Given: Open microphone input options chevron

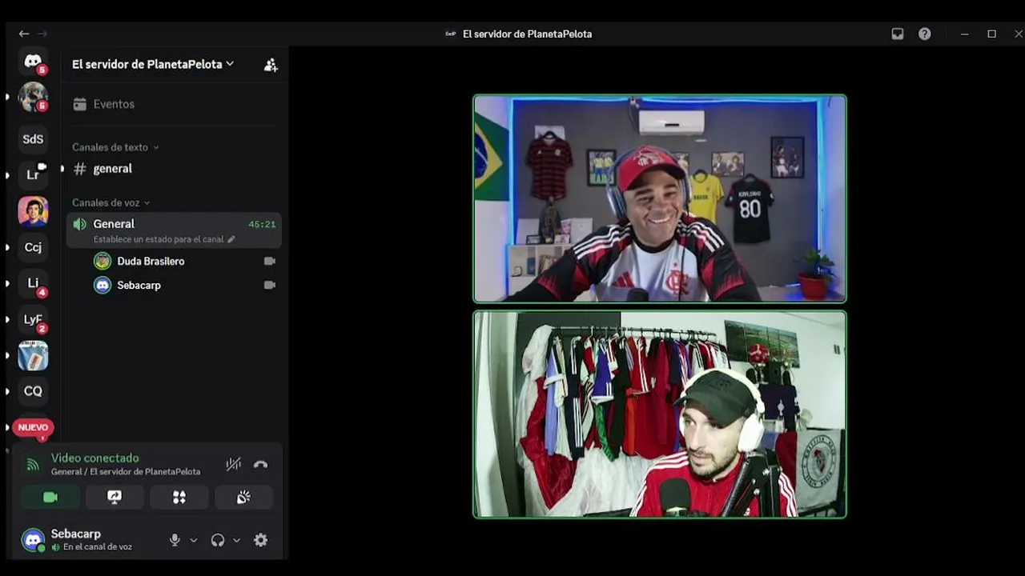Looking at the screenshot, I should [x=193, y=540].
